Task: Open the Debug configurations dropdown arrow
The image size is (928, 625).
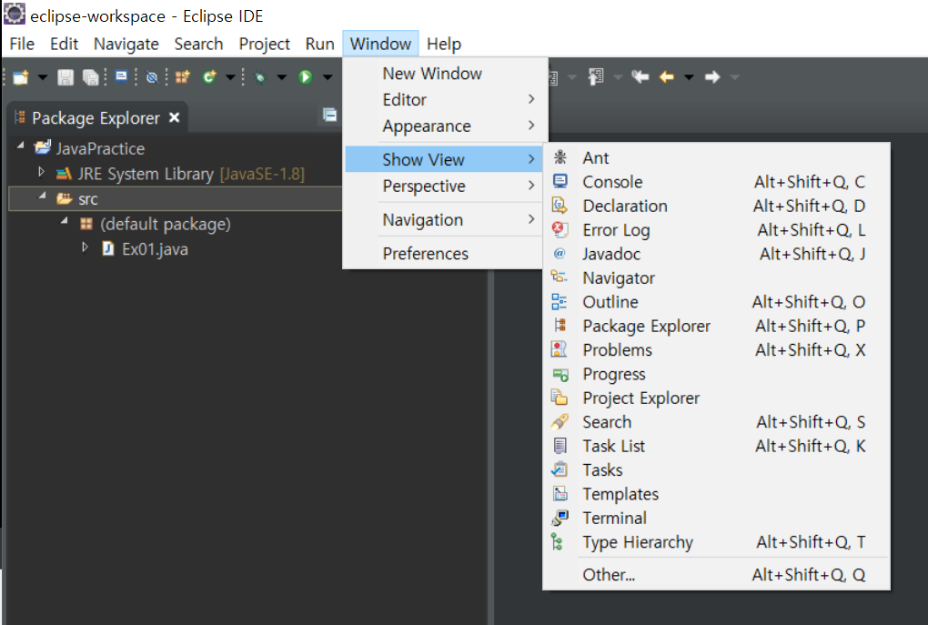Action: tap(282, 77)
